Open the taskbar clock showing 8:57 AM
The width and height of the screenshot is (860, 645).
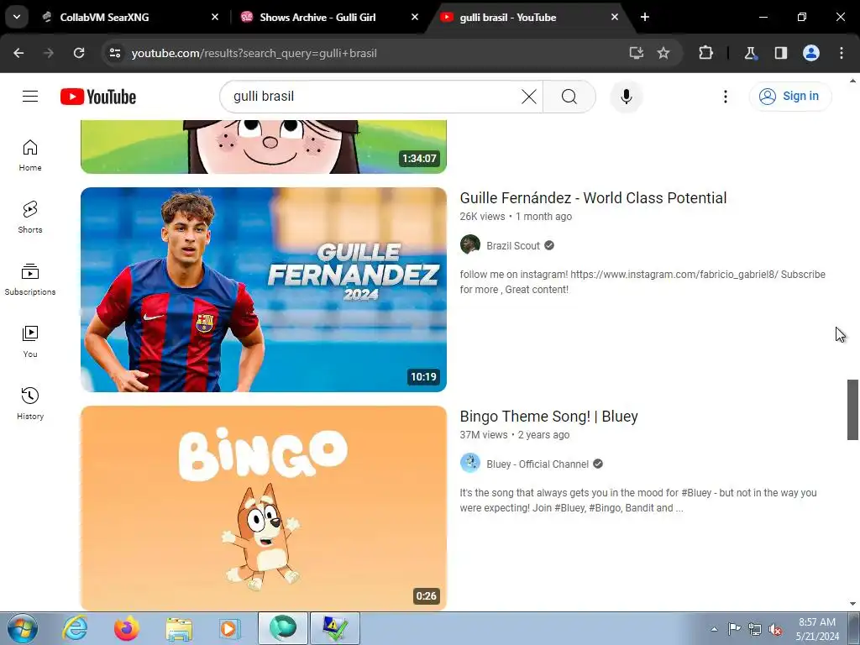817,629
